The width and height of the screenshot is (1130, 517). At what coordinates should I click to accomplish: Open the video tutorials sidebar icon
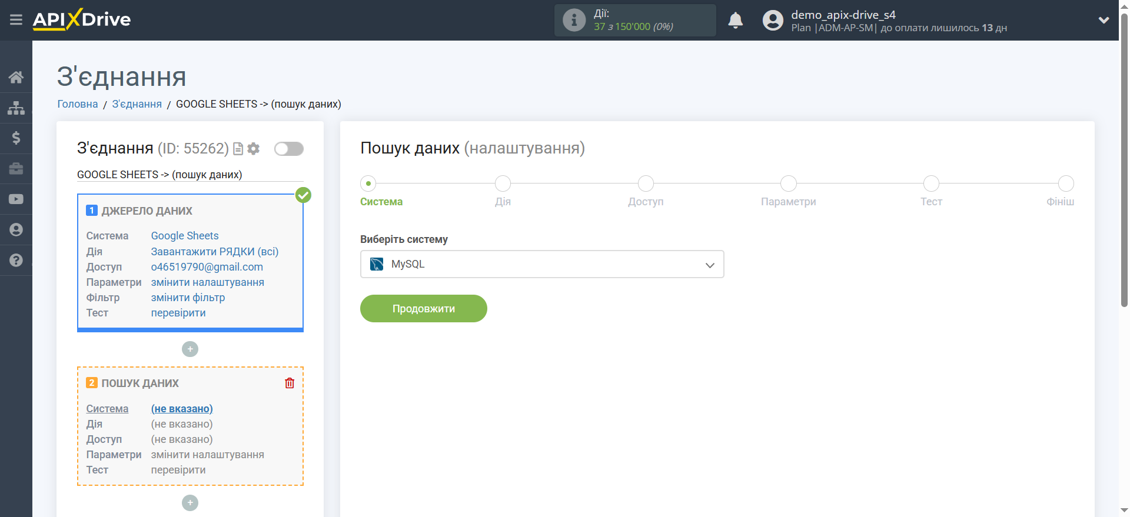pyautogui.click(x=16, y=199)
